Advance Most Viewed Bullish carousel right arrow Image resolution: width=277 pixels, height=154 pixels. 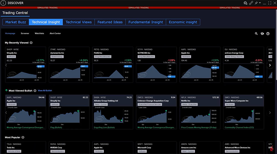[x=270, y=113]
